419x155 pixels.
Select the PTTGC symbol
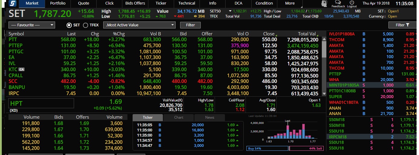(16, 51)
